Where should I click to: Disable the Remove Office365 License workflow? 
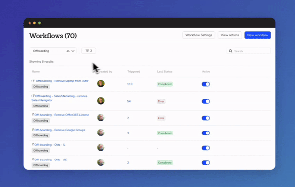[x=206, y=118]
